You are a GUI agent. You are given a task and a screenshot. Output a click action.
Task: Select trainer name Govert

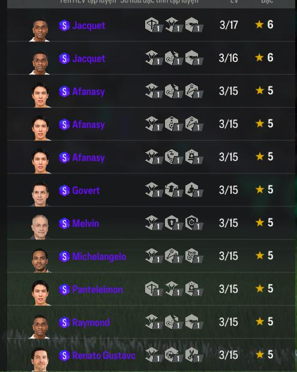pos(86,191)
